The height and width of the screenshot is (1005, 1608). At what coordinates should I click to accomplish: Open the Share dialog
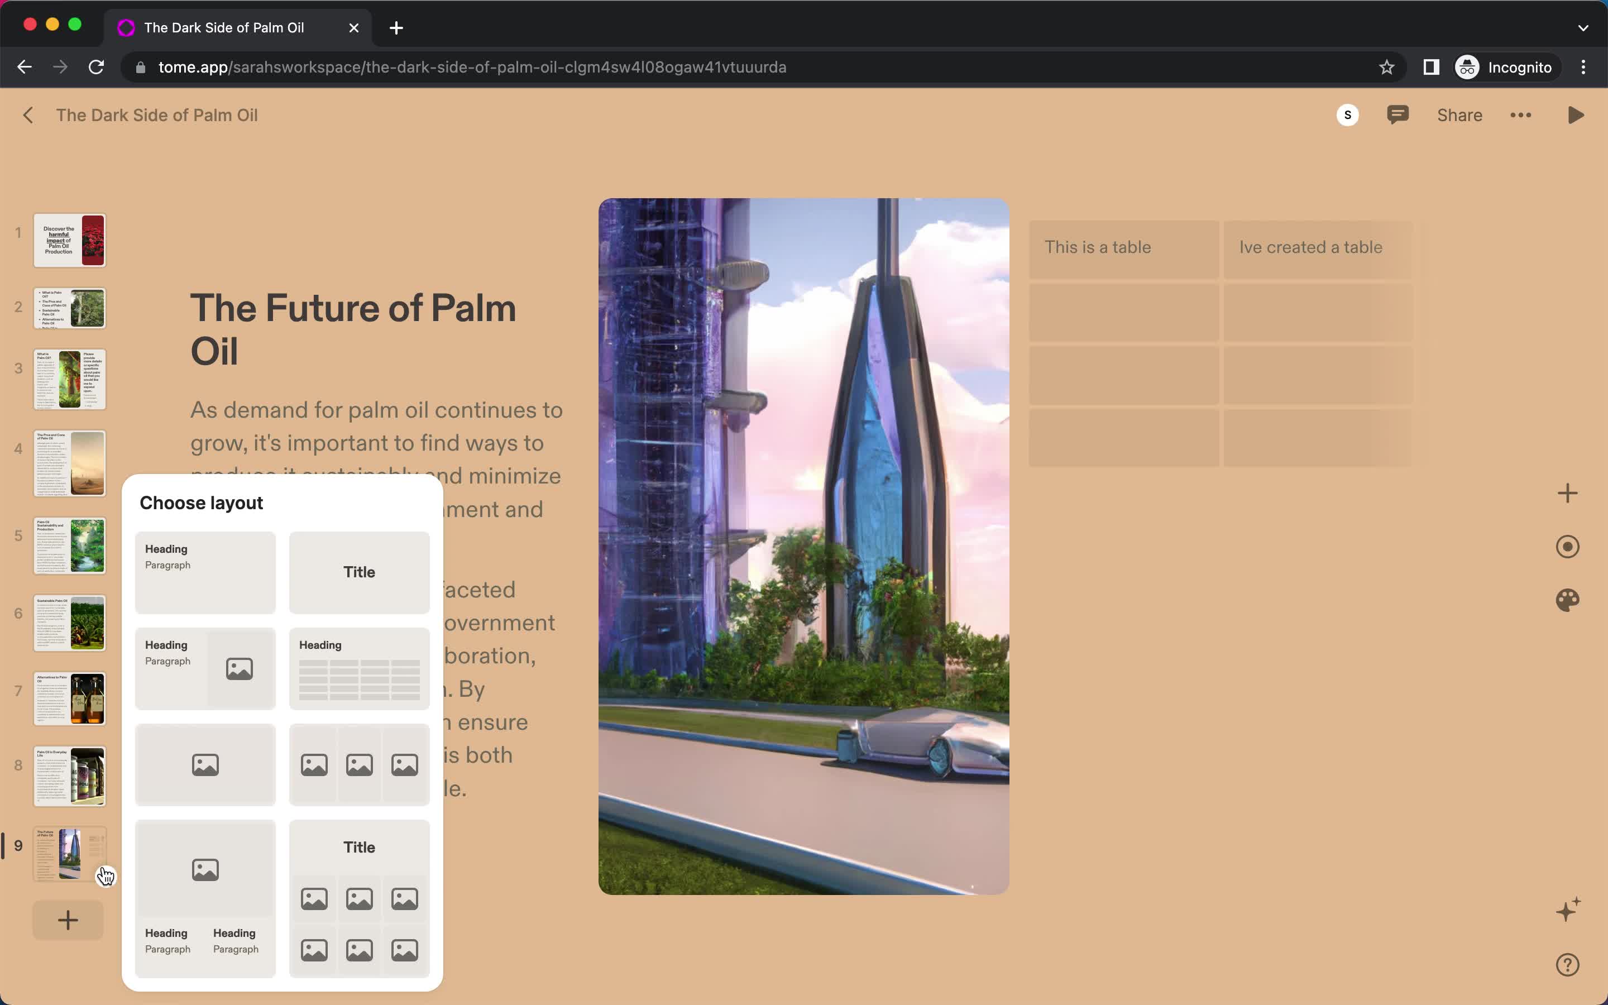[x=1460, y=113]
